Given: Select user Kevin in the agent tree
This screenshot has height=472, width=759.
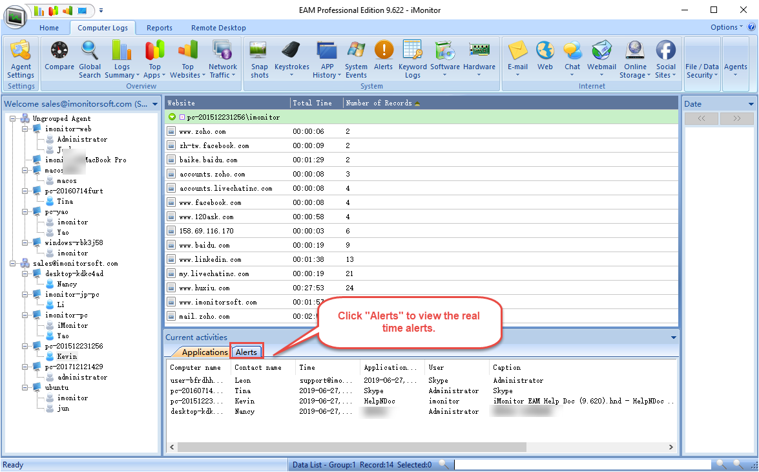Looking at the screenshot, I should point(67,357).
